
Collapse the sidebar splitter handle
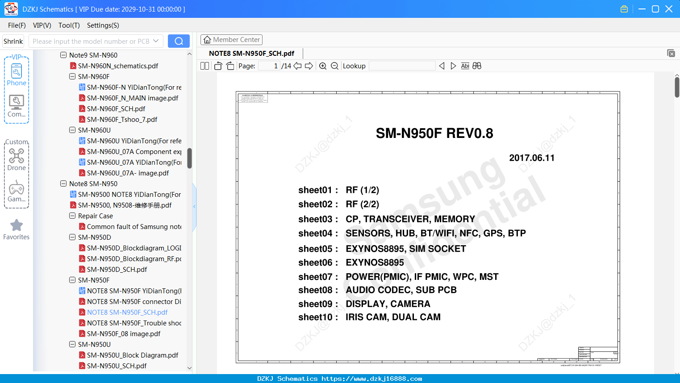point(194,207)
